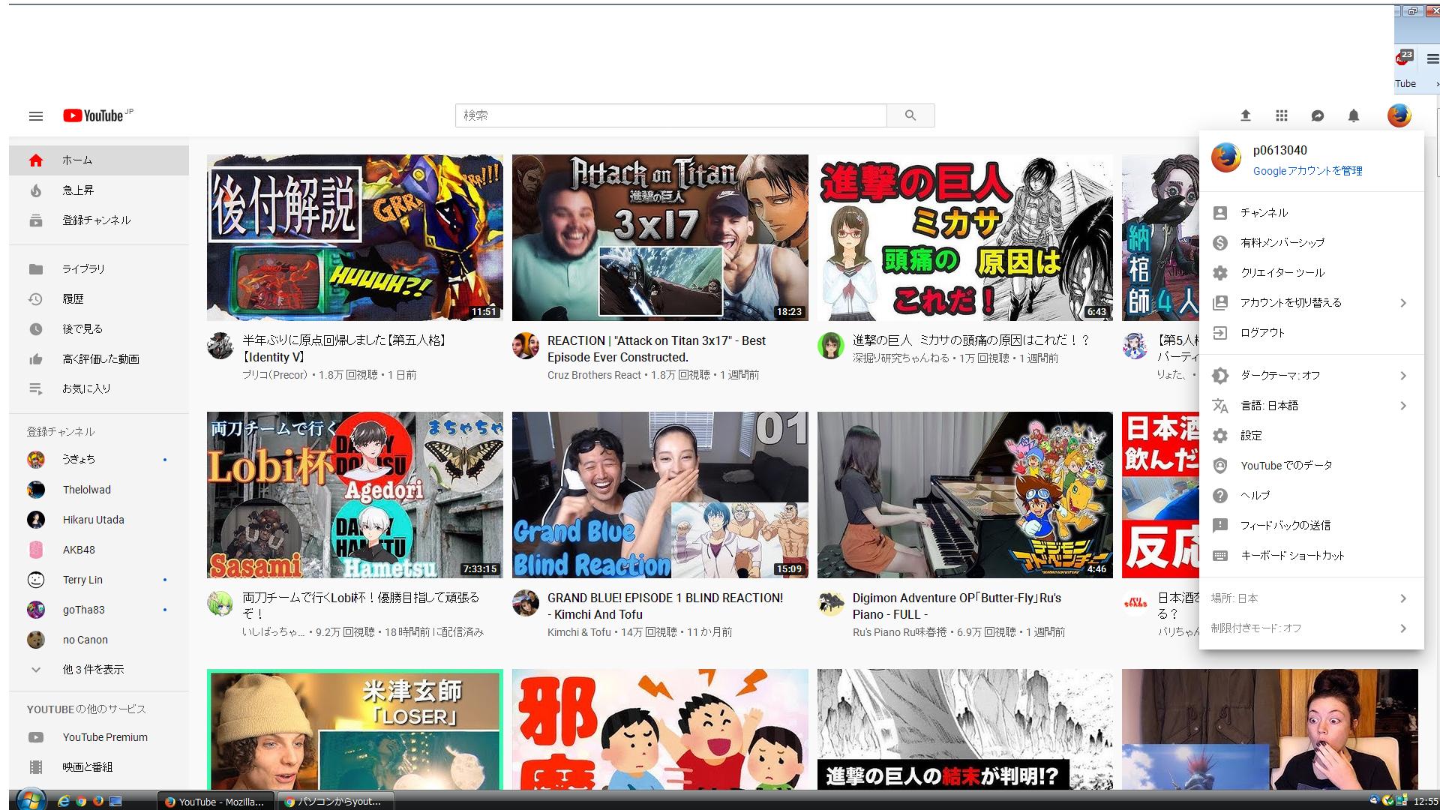Open 急上昇 trending in sidebar
Screen dimensions: 1440x810
point(99,190)
